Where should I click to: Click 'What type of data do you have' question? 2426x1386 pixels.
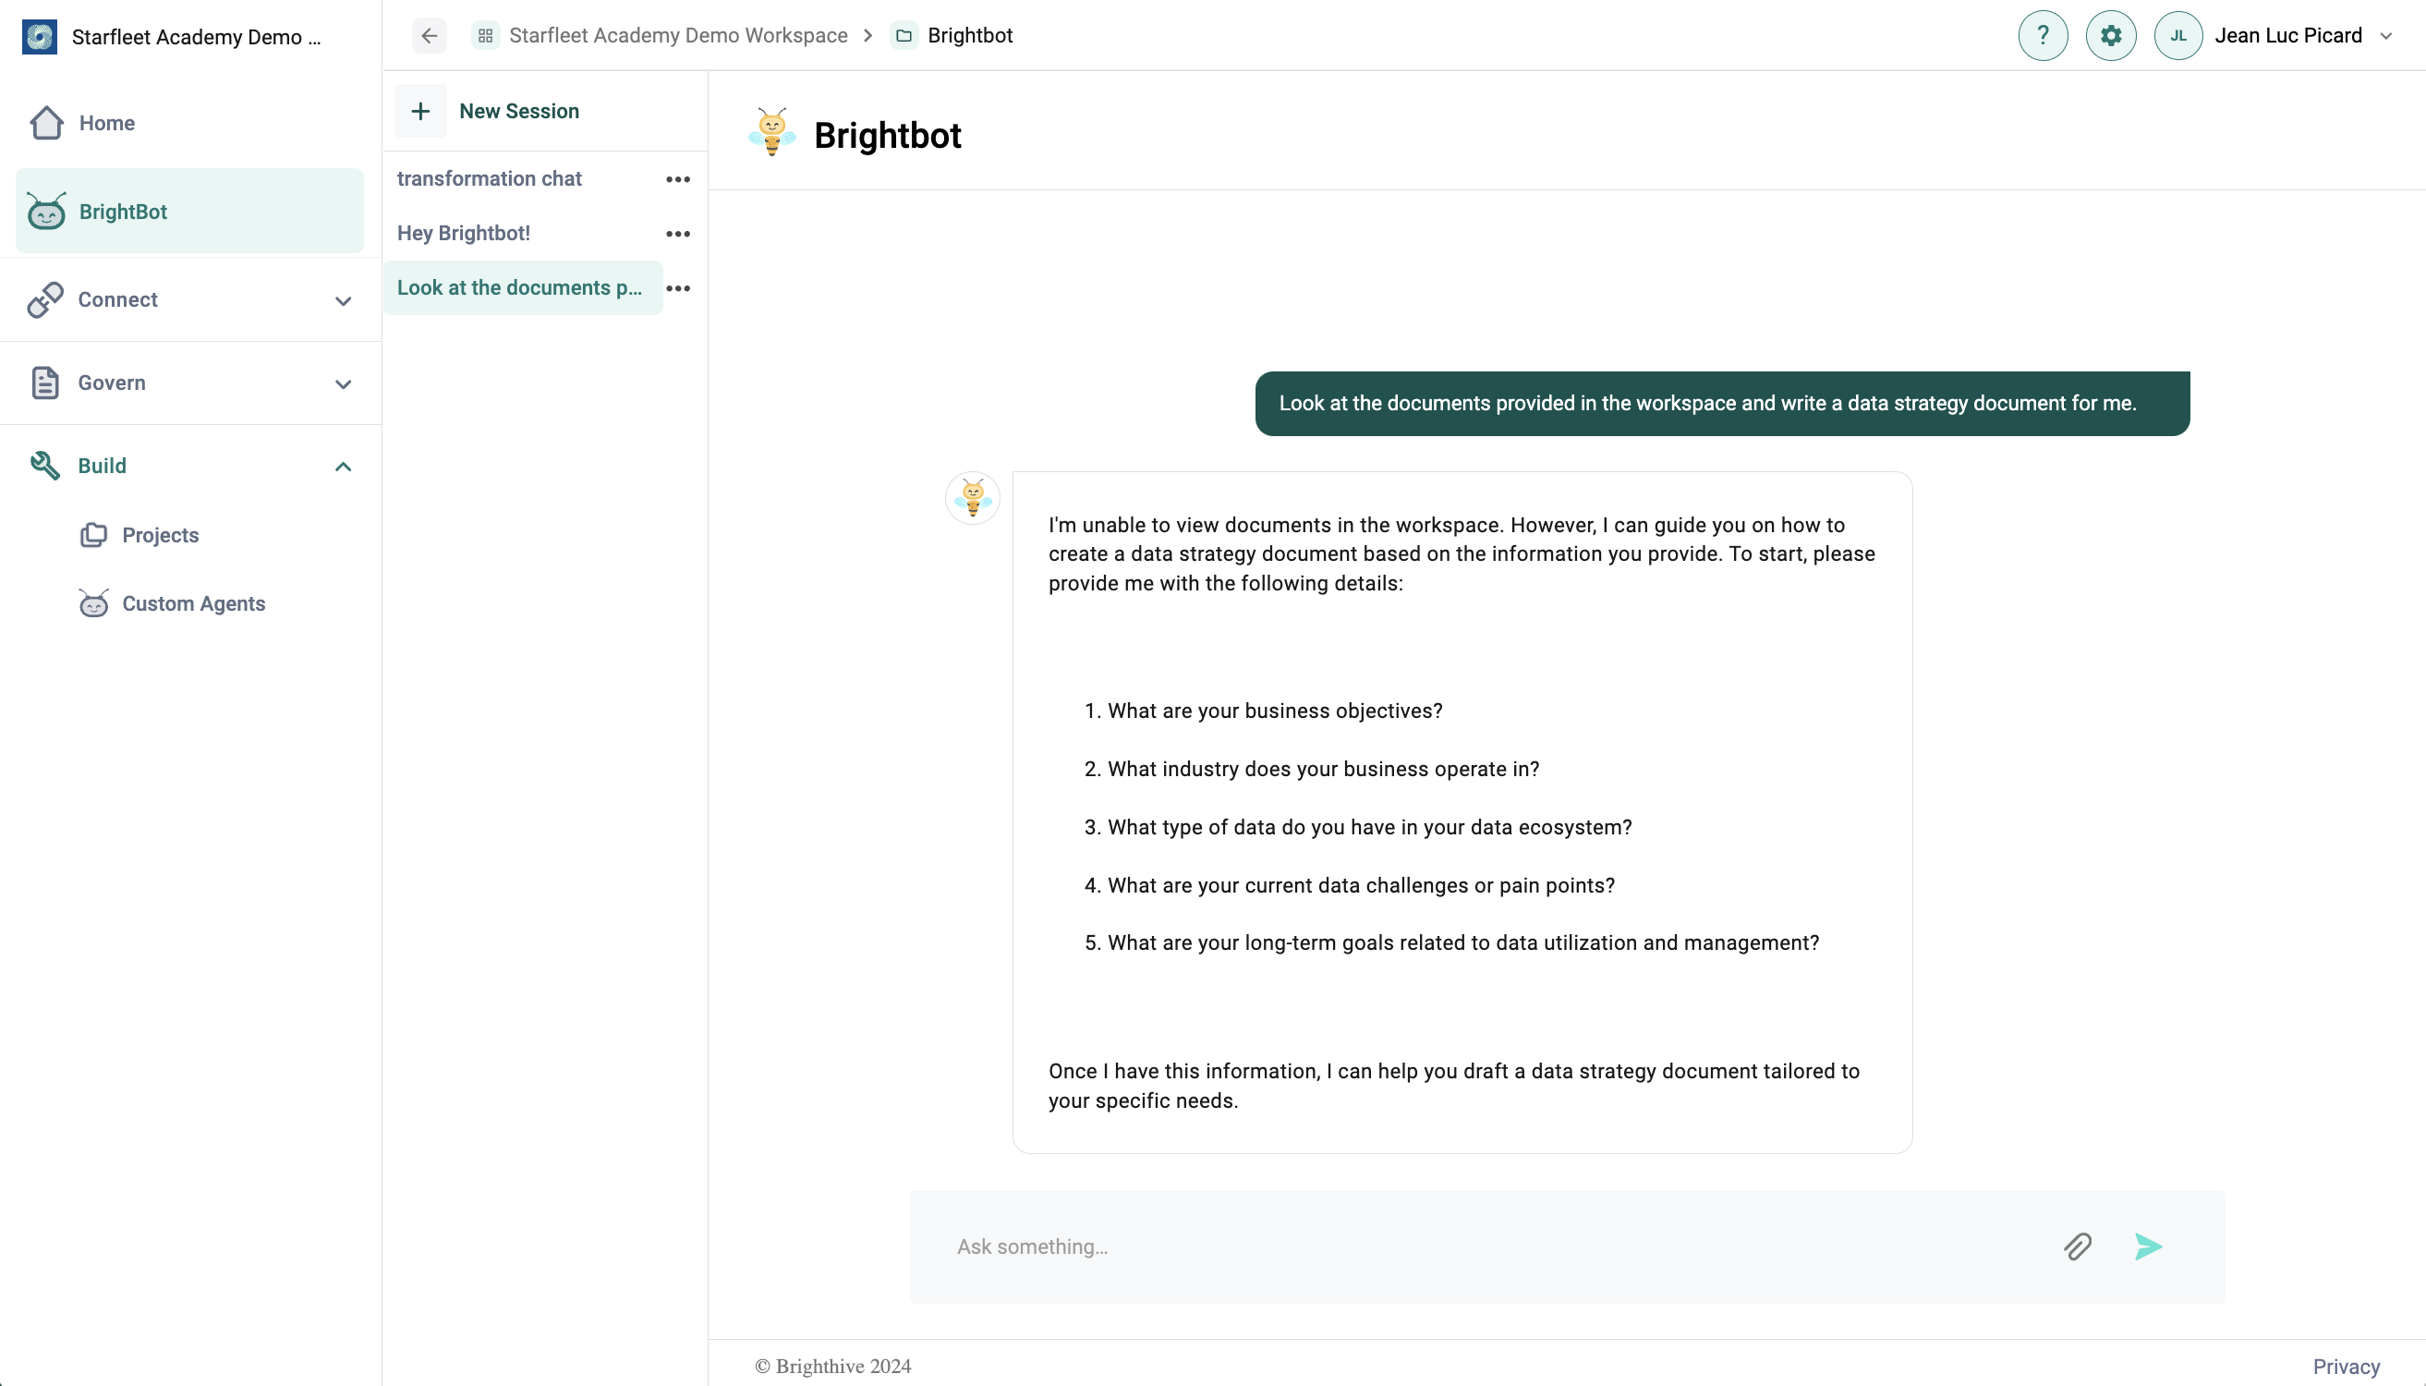coord(1369,827)
